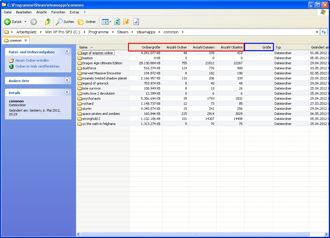The width and height of the screenshot is (330, 238).
Task: Open the Extras menu
Action: point(75,12)
